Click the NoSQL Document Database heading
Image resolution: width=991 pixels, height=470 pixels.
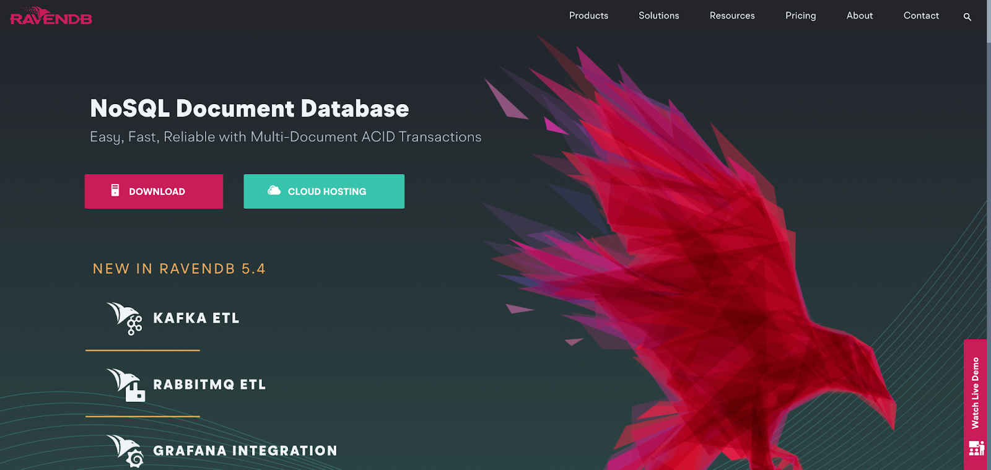pyautogui.click(x=250, y=108)
